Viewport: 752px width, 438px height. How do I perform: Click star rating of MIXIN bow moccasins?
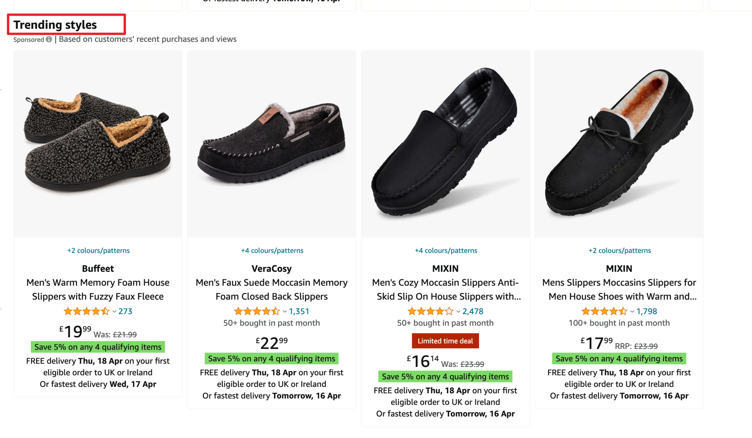[604, 311]
